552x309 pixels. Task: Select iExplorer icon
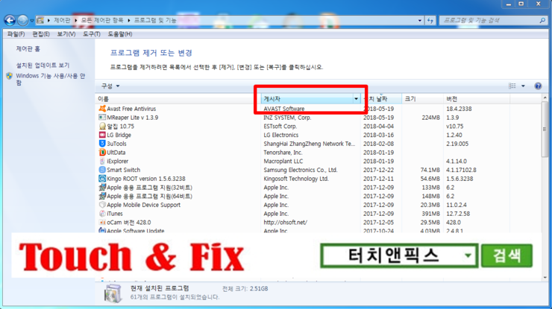(102, 162)
